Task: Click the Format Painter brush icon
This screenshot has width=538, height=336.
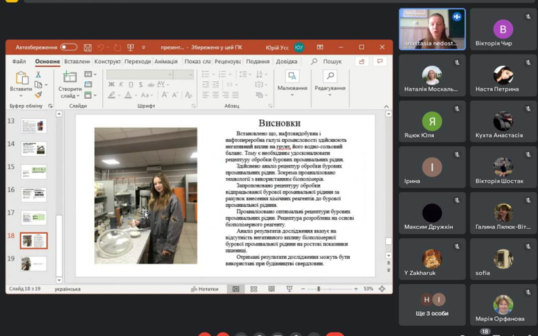Action: pos(38,94)
